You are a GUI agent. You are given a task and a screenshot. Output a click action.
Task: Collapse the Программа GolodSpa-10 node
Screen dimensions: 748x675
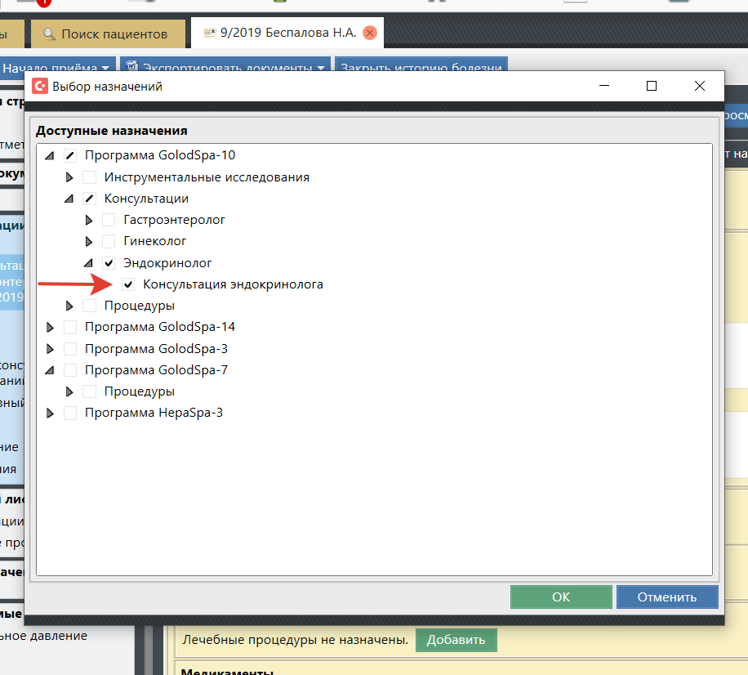pyautogui.click(x=50, y=155)
